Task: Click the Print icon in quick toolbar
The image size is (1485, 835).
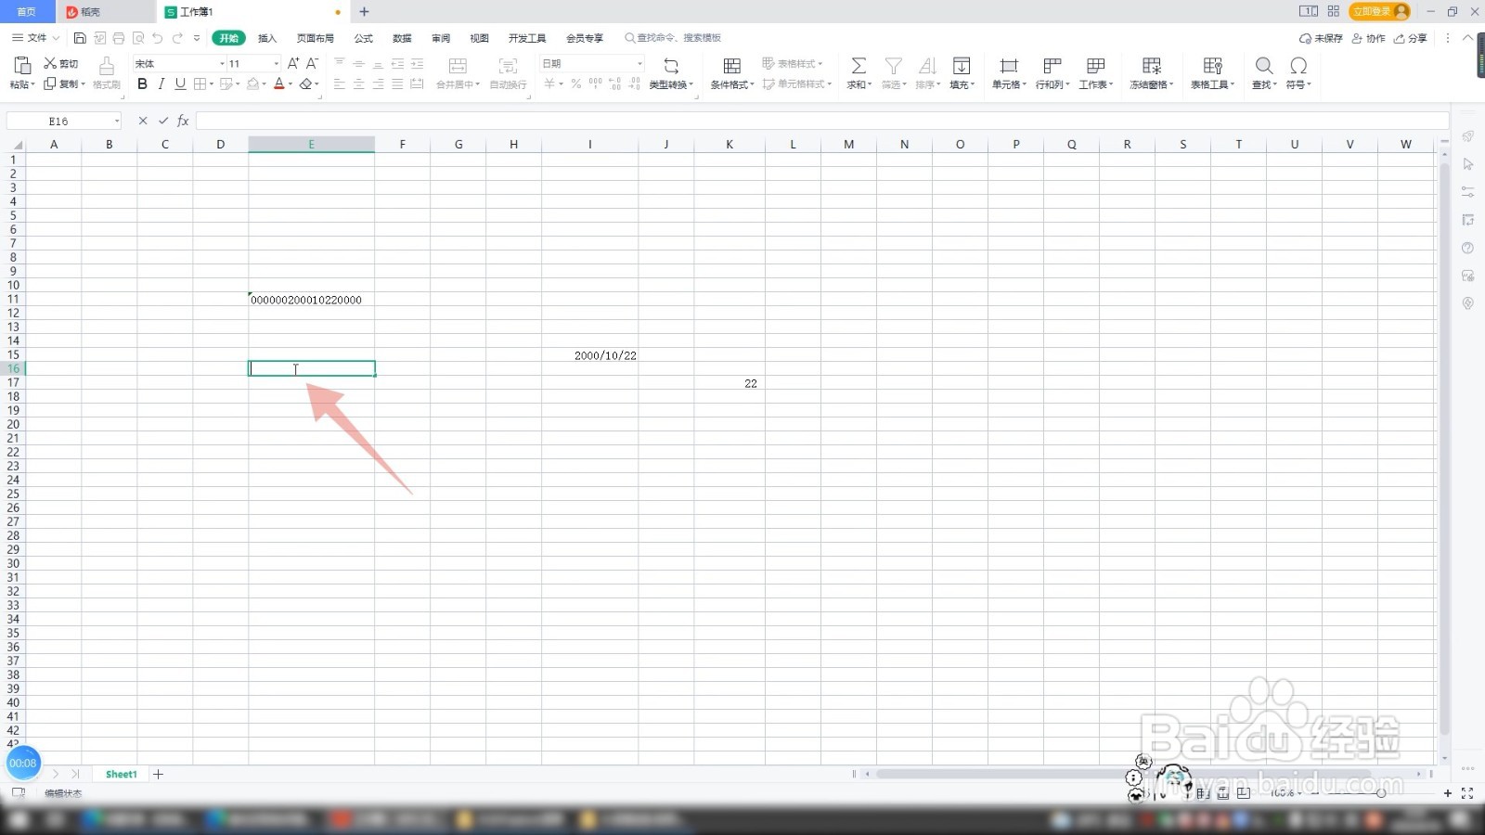Action: (x=119, y=38)
